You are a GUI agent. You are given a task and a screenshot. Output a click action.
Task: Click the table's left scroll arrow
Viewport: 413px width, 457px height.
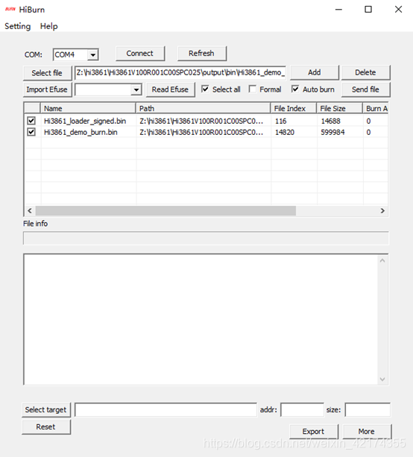click(x=29, y=211)
